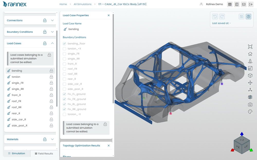Click the Rafinex logo

(x=15, y=4)
